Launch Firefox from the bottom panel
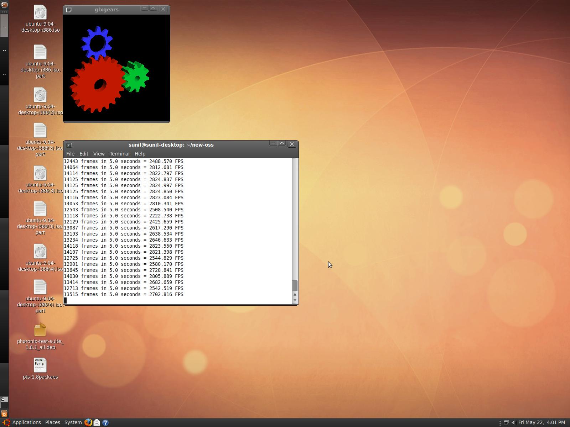Screen dimensions: 570x427 88,422
